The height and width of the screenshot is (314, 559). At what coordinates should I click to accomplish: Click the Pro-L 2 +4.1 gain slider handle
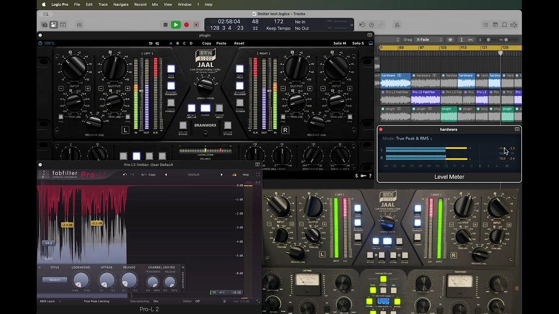click(48, 243)
